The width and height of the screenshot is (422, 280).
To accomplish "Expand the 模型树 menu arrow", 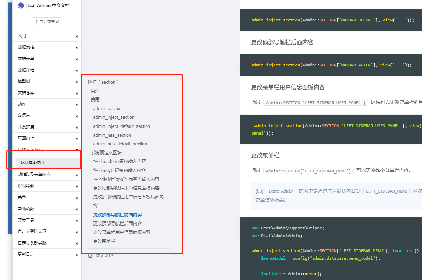I will [x=76, y=82].
